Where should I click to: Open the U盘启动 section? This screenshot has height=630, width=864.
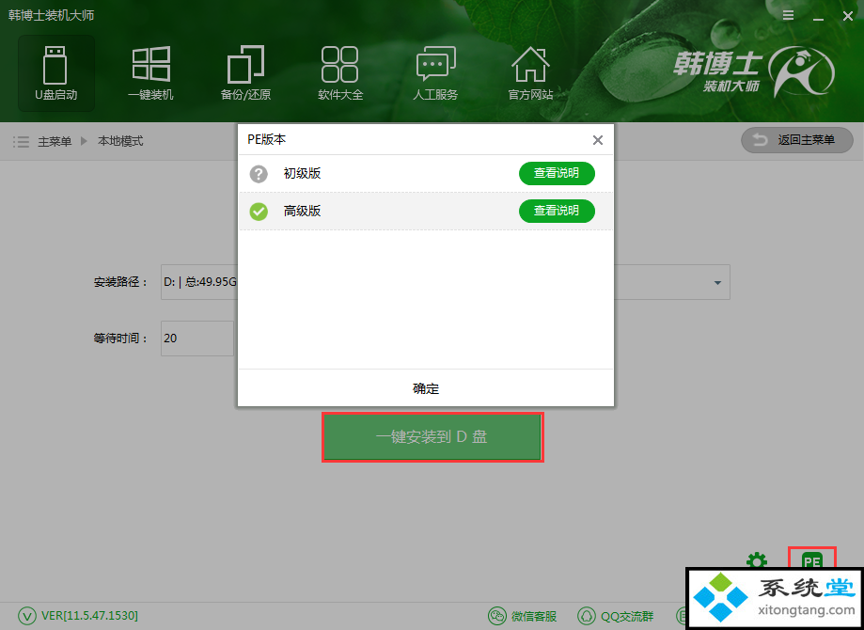click(x=56, y=73)
